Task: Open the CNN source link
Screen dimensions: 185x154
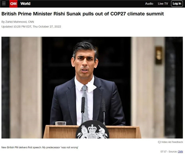Action: (180, 152)
